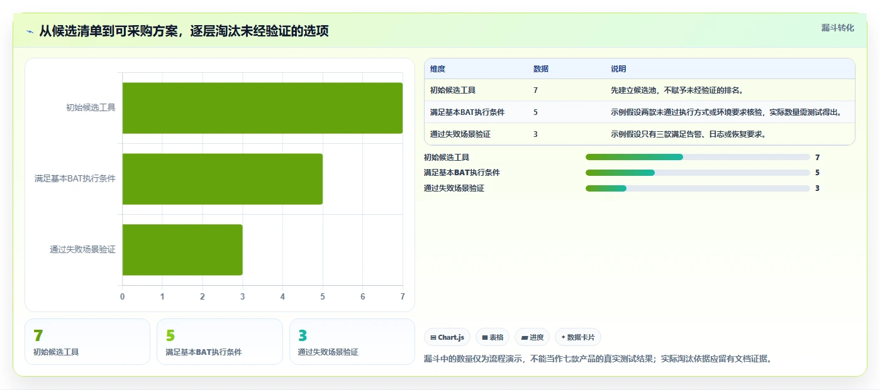Screen dimensions: 880x390
Task: Click the table description 先建立候选池，不赋予未经验证的排名。
Action: 678,90
